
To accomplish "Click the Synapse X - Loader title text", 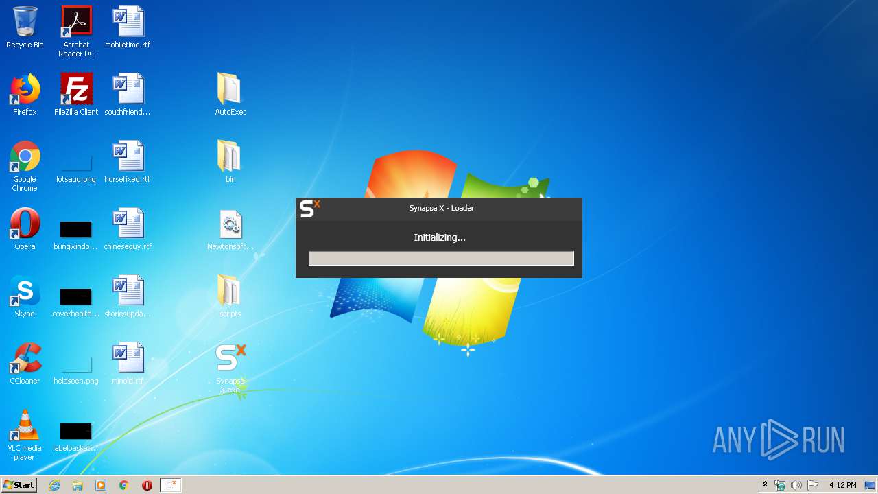I will 442,208.
